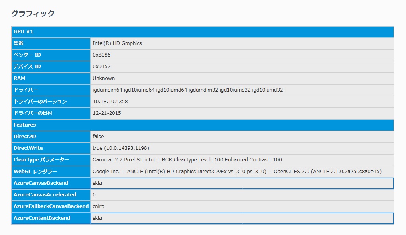
Task: Click the false value beside Direct2D
Action: click(x=98, y=137)
